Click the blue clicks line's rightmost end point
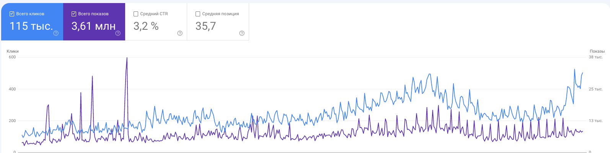Image resolution: width=610 pixels, height=153 pixels. pyautogui.click(x=583, y=72)
